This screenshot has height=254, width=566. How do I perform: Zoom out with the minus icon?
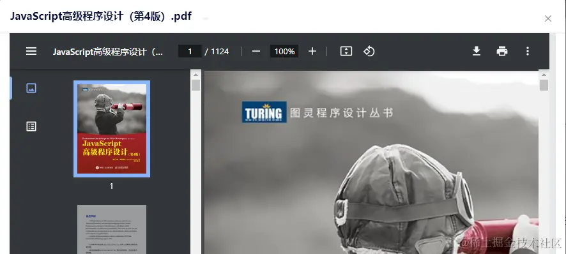click(x=256, y=51)
